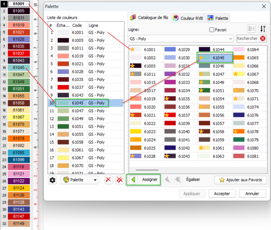Viewport: 271px width, 230px height.
Task: Click the Rechercher search field
Action: pos(248,38)
